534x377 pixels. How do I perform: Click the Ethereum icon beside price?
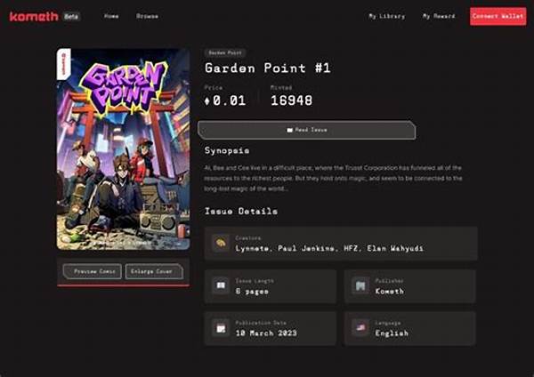pyautogui.click(x=206, y=101)
